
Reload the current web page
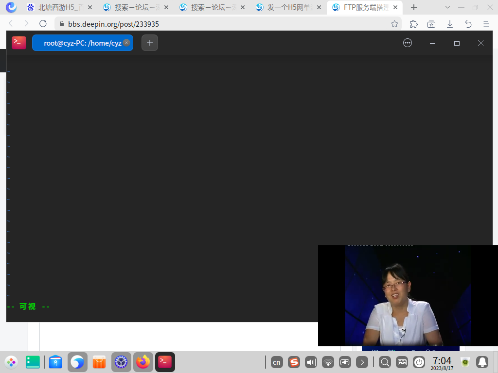tap(43, 24)
